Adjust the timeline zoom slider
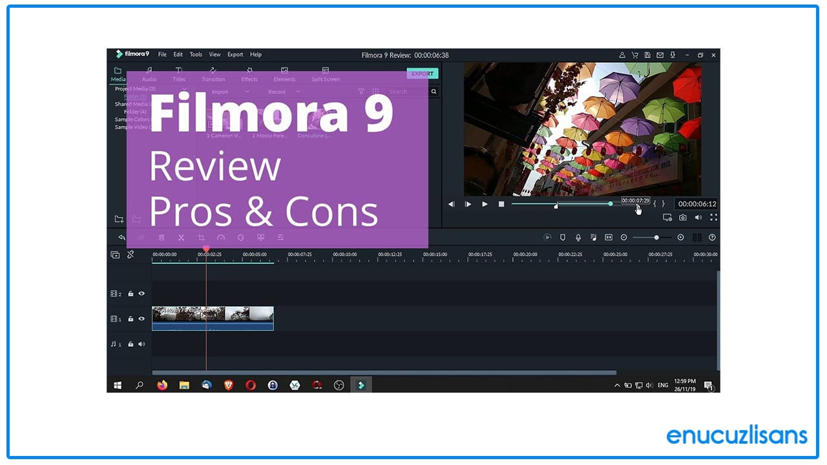Screen dimensions: 827x465 [x=656, y=238]
